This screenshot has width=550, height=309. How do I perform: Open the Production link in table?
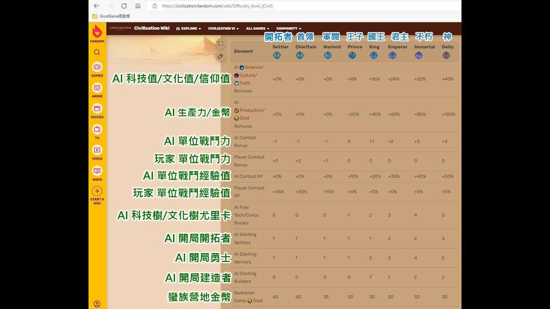coord(252,110)
